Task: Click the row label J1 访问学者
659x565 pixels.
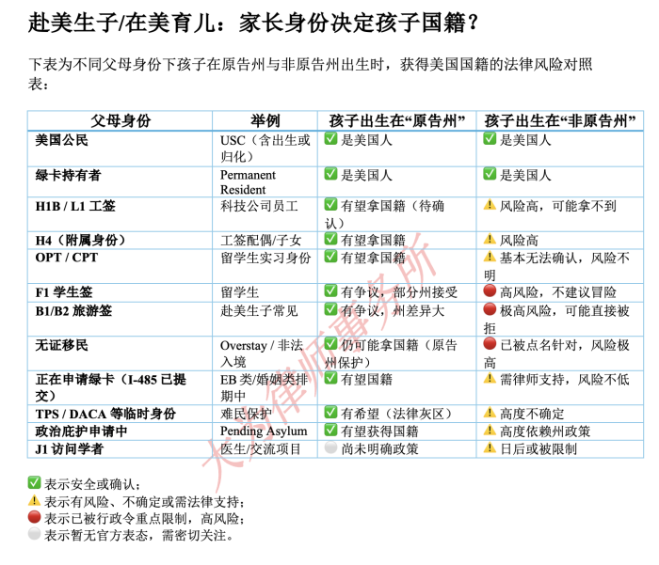Action: [x=69, y=449]
